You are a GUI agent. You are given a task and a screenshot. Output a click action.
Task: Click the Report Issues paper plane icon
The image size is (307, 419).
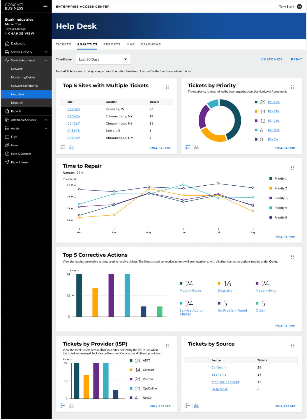pos(7,162)
